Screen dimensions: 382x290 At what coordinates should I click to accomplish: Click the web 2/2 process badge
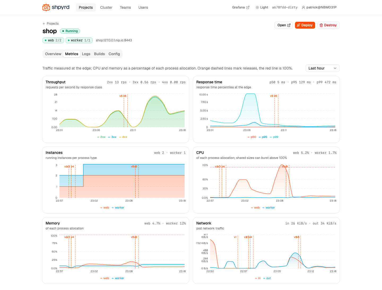tap(53, 40)
